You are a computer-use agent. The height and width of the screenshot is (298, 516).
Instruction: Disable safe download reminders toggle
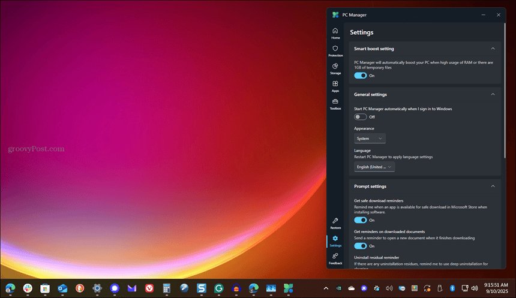coord(361,220)
